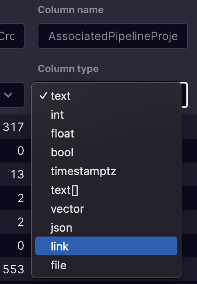The width and height of the screenshot is (197, 284).
Task: Keep text as the column type
Action: click(106, 96)
